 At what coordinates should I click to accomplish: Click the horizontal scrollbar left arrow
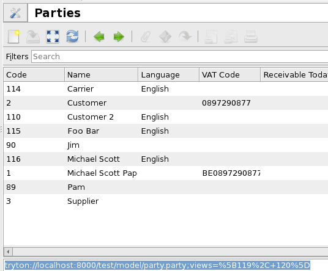click(8, 252)
